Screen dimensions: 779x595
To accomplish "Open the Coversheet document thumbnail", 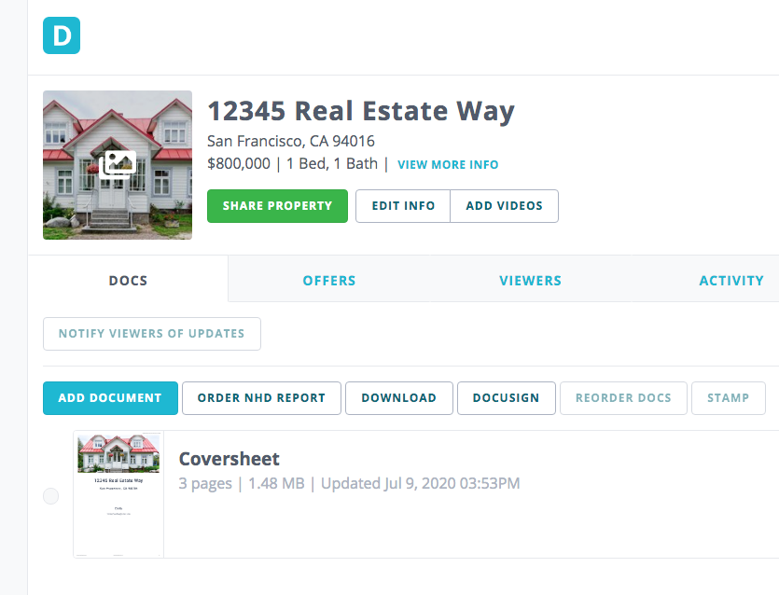I will [118, 494].
